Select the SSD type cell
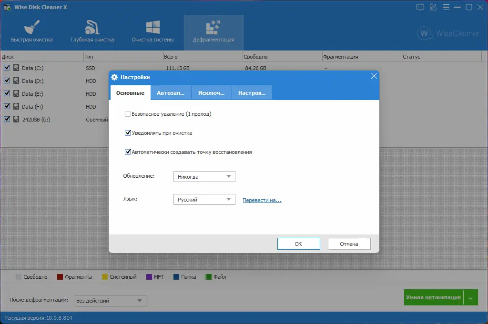 [91, 68]
